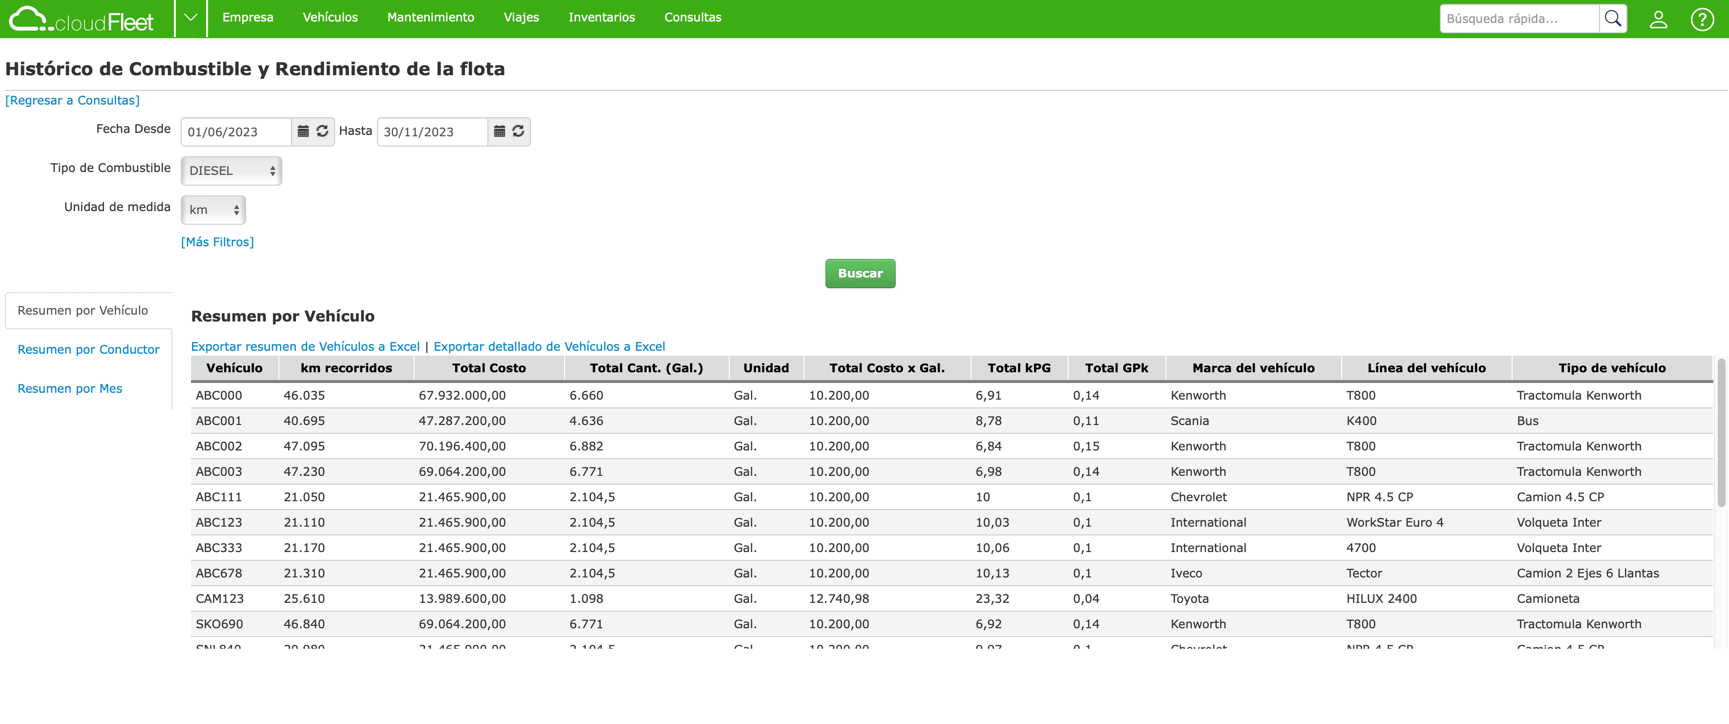Open the Empresa menu
Image resolution: width=1729 pixels, height=724 pixels.
248,18
